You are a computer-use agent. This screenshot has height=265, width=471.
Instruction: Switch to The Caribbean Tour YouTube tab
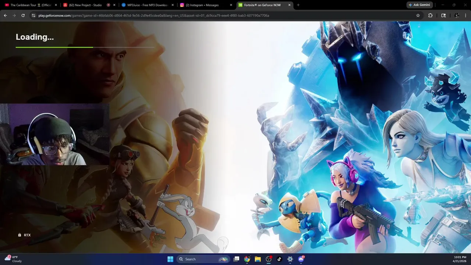point(31,5)
